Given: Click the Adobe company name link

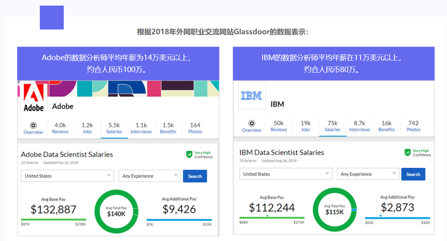Looking at the screenshot, I should pyautogui.click(x=63, y=106).
